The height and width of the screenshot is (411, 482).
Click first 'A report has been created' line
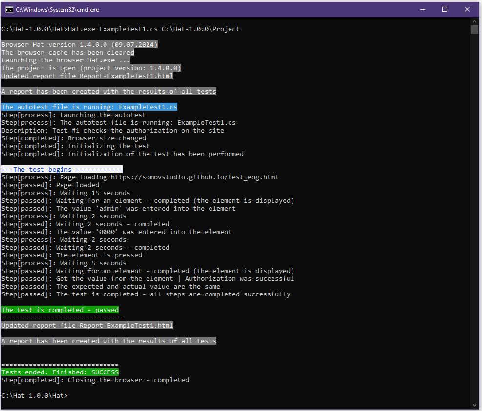click(x=109, y=92)
